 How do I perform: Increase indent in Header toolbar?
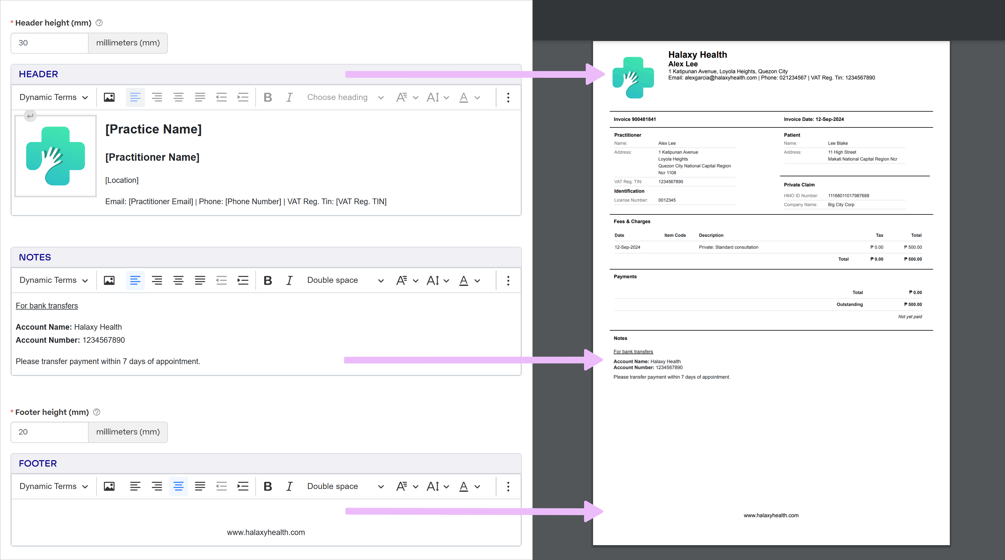243,97
